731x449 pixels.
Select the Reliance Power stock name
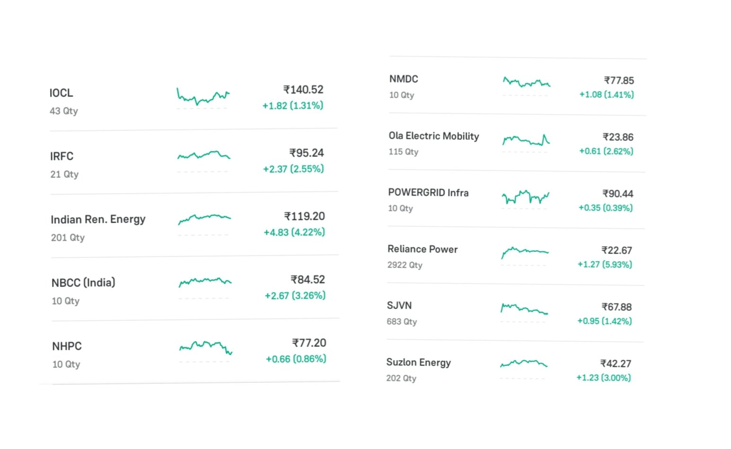[423, 249]
